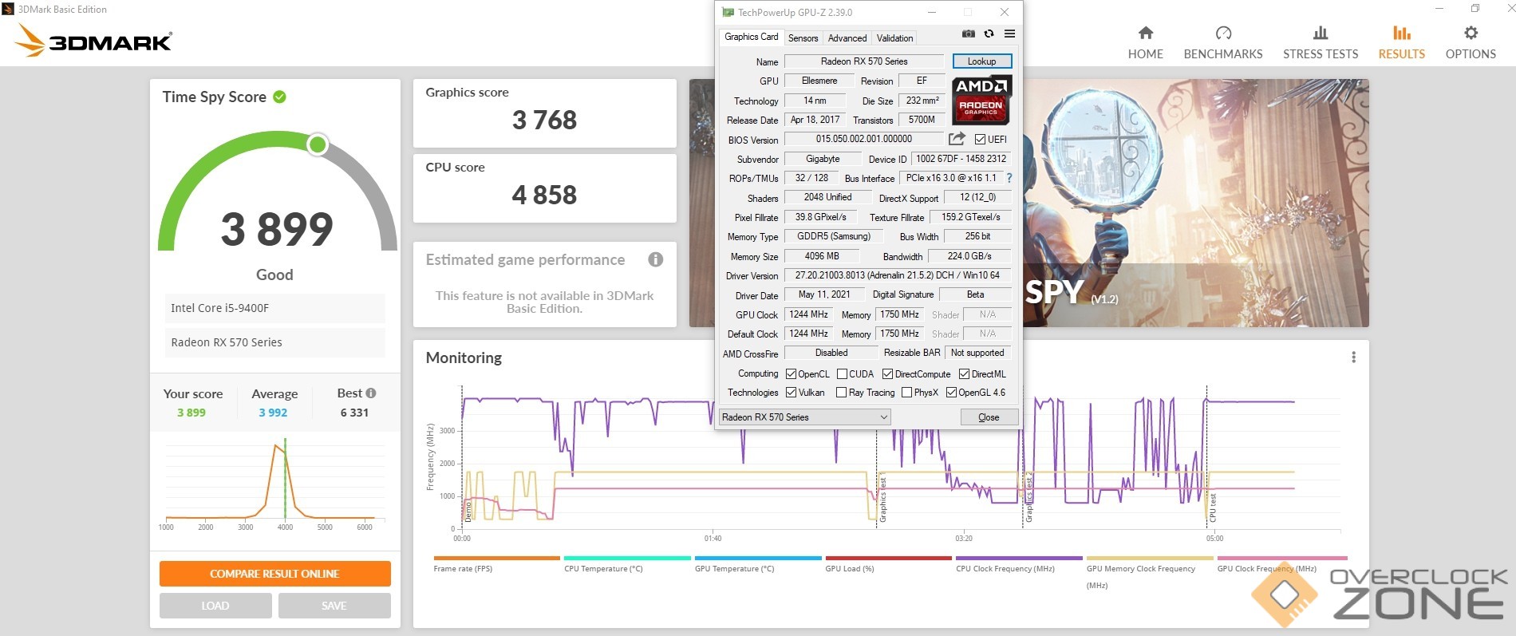Click the BIOS export share icon
The height and width of the screenshot is (636, 1516).
[957, 139]
